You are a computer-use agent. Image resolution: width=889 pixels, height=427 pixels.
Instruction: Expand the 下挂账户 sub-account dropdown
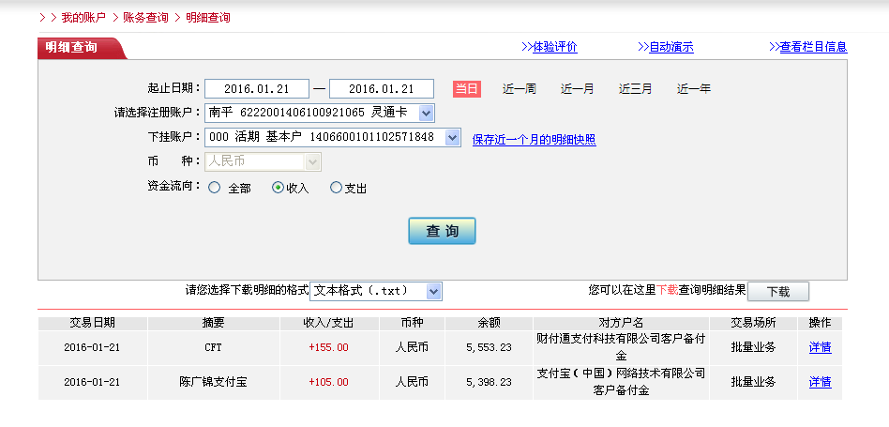pyautogui.click(x=452, y=138)
